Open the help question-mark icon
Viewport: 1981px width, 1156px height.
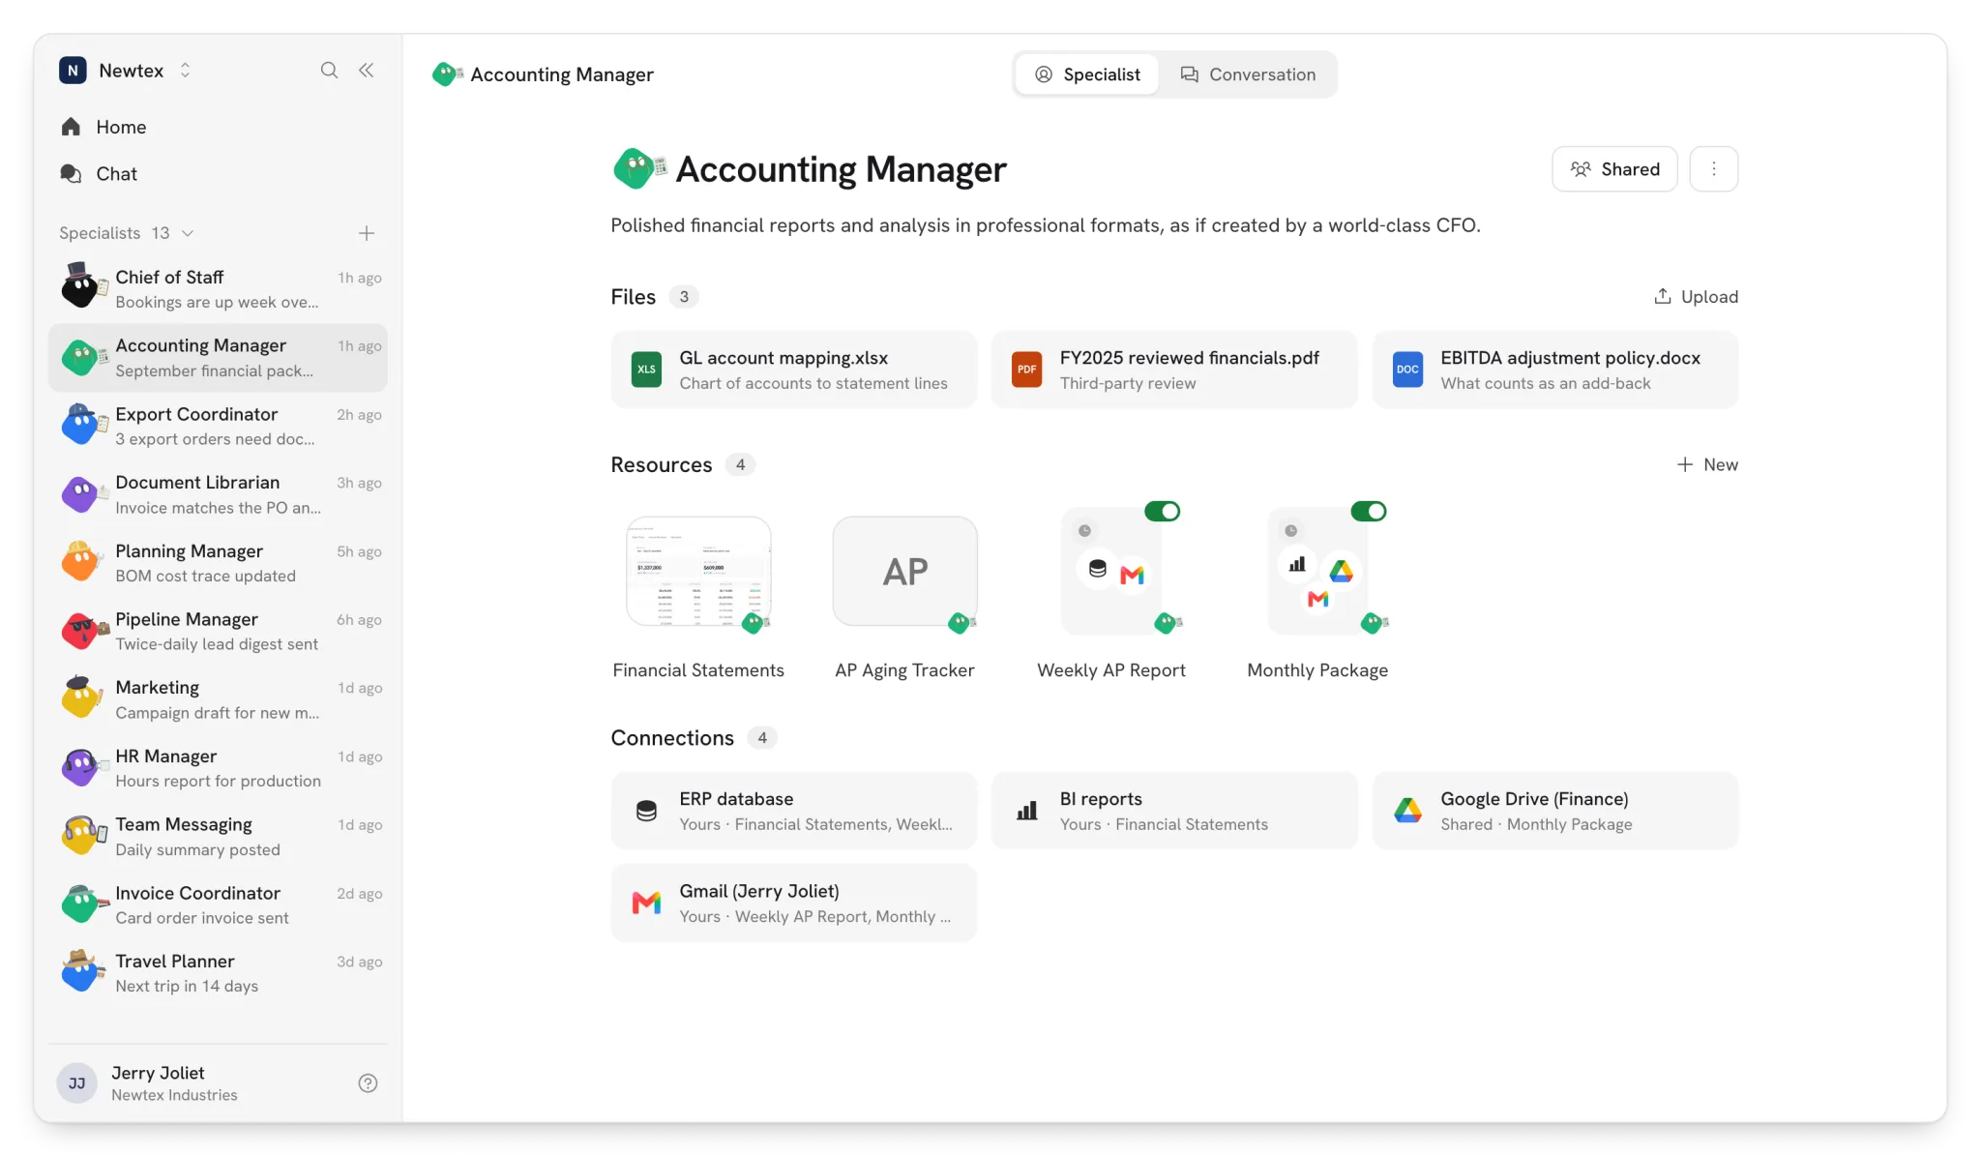coord(368,1083)
